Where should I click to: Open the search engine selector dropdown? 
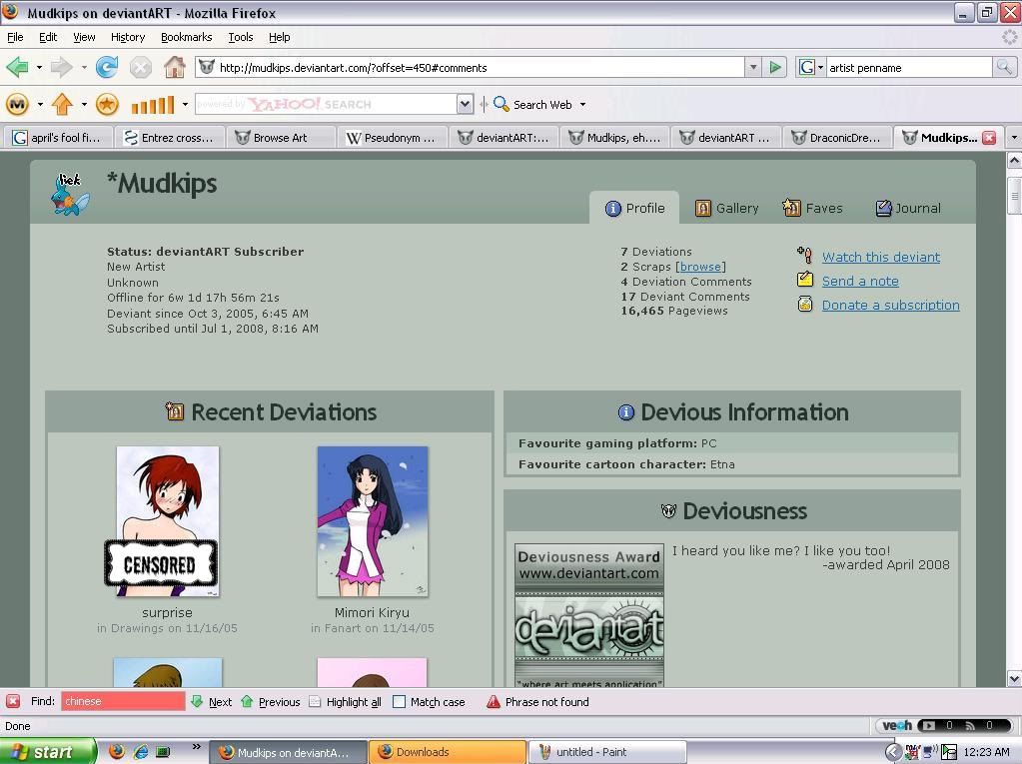coord(820,67)
